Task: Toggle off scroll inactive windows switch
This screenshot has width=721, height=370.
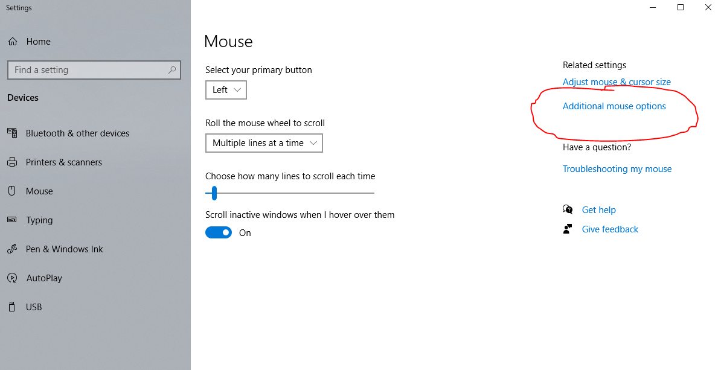Action: pos(219,233)
